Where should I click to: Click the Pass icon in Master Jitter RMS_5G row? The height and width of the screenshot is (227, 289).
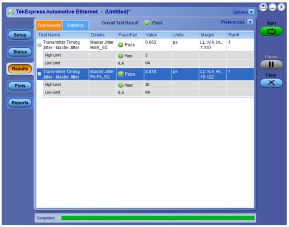click(120, 45)
